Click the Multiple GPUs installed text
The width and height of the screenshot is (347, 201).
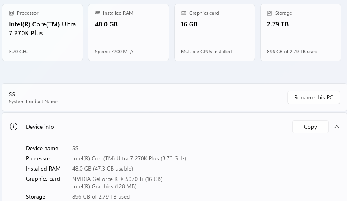click(x=207, y=52)
